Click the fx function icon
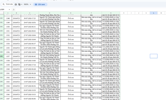The width and height of the screenshot is (166, 100). pos(13,9)
